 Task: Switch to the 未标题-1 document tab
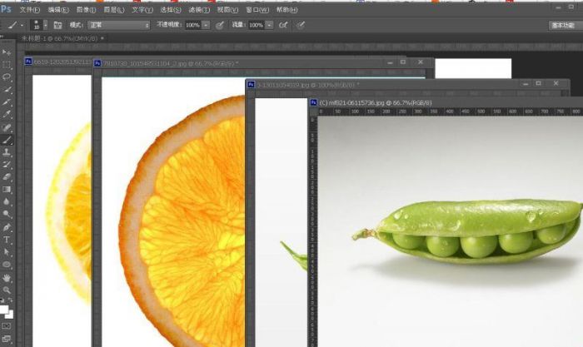48,38
